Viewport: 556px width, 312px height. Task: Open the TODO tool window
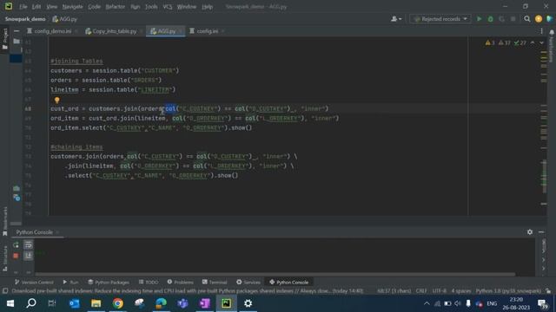click(149, 283)
